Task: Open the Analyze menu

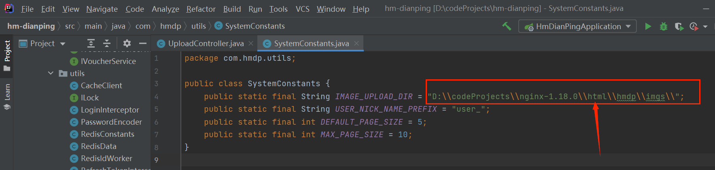Action: [x=165, y=9]
